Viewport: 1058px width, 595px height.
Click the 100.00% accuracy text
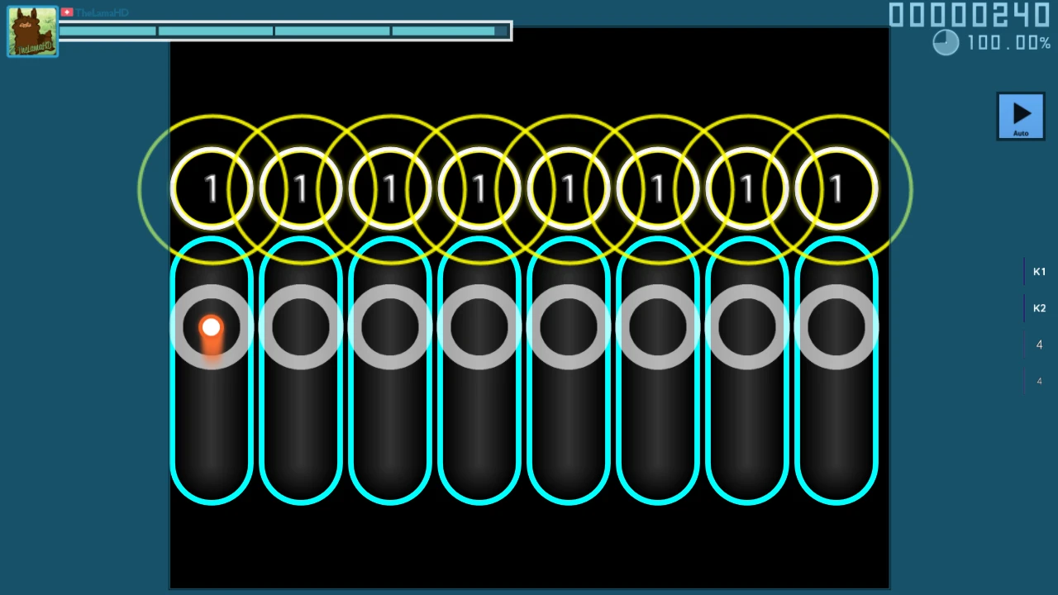point(1008,43)
